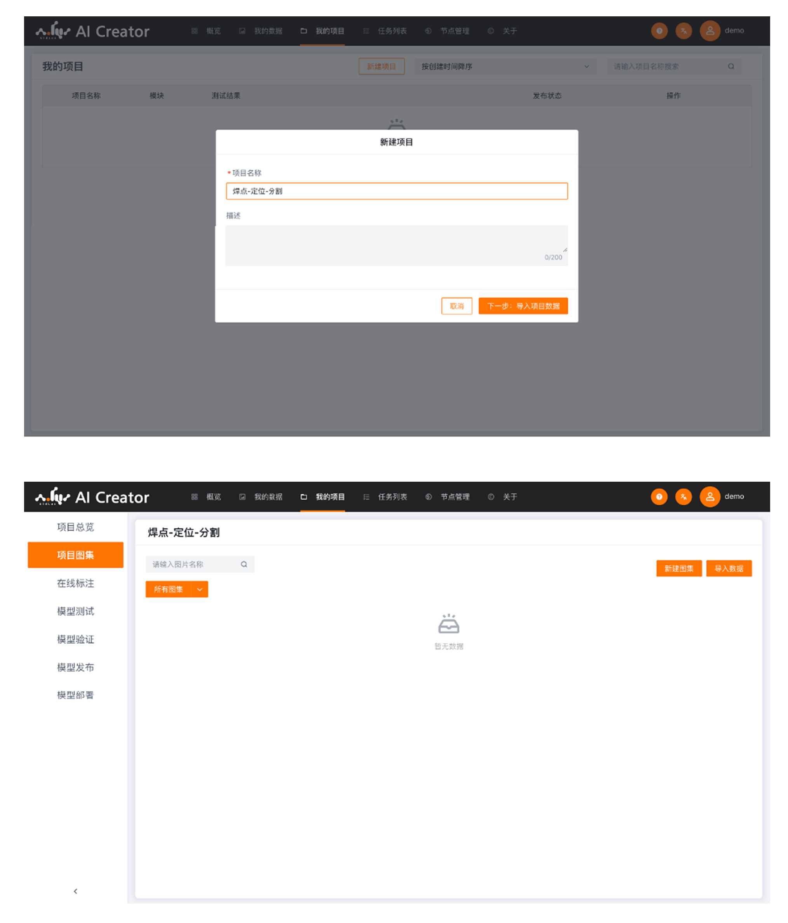
Task: Click AI Creator logo in lower header
Action: [92, 497]
